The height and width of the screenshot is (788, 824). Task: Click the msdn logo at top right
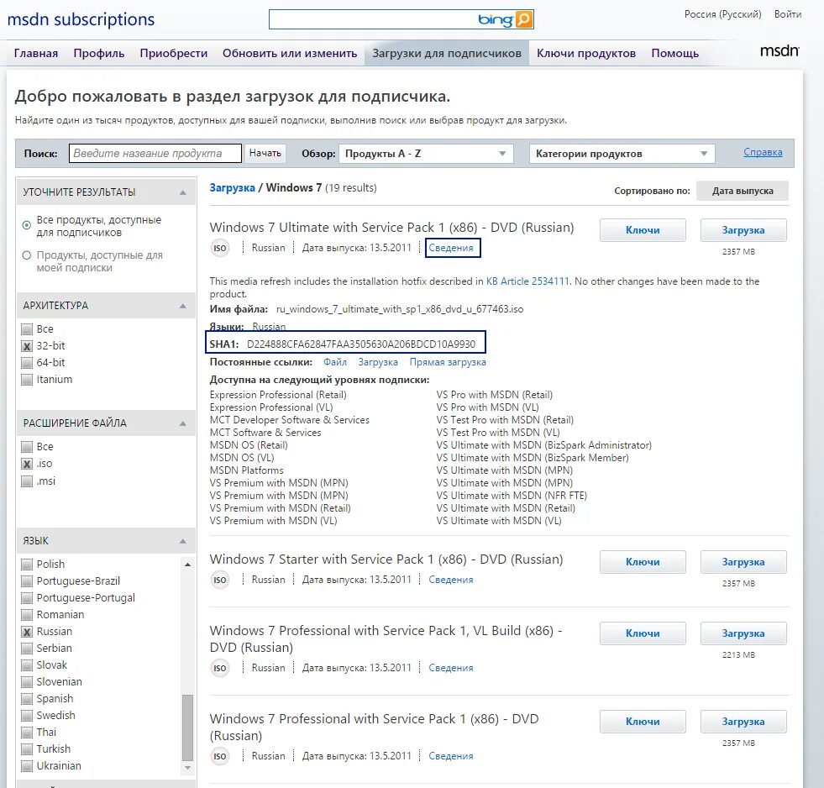point(779,51)
